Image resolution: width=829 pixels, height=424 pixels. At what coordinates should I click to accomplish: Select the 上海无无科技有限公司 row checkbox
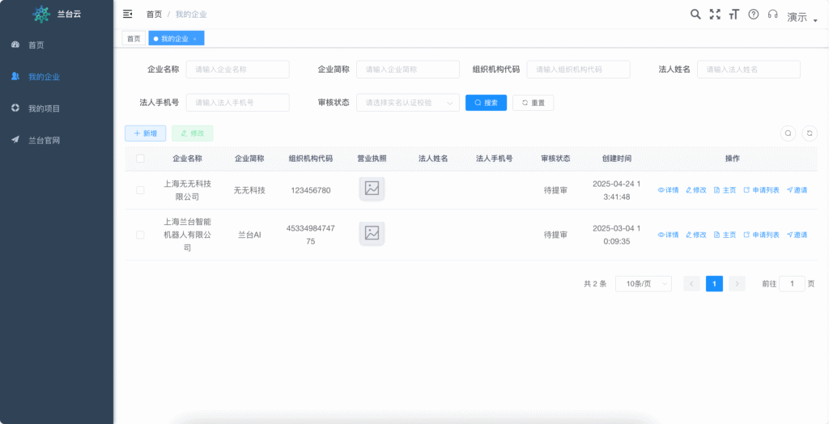140,190
